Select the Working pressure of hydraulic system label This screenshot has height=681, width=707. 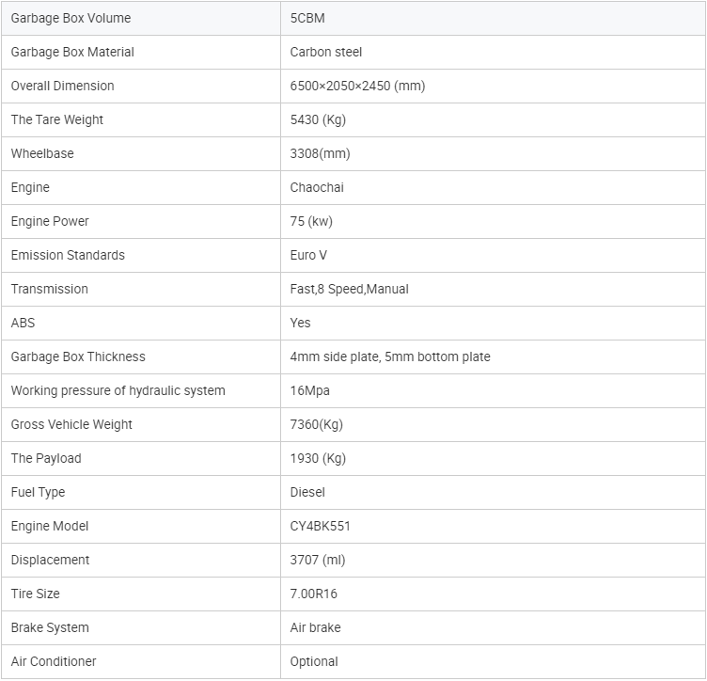(118, 390)
